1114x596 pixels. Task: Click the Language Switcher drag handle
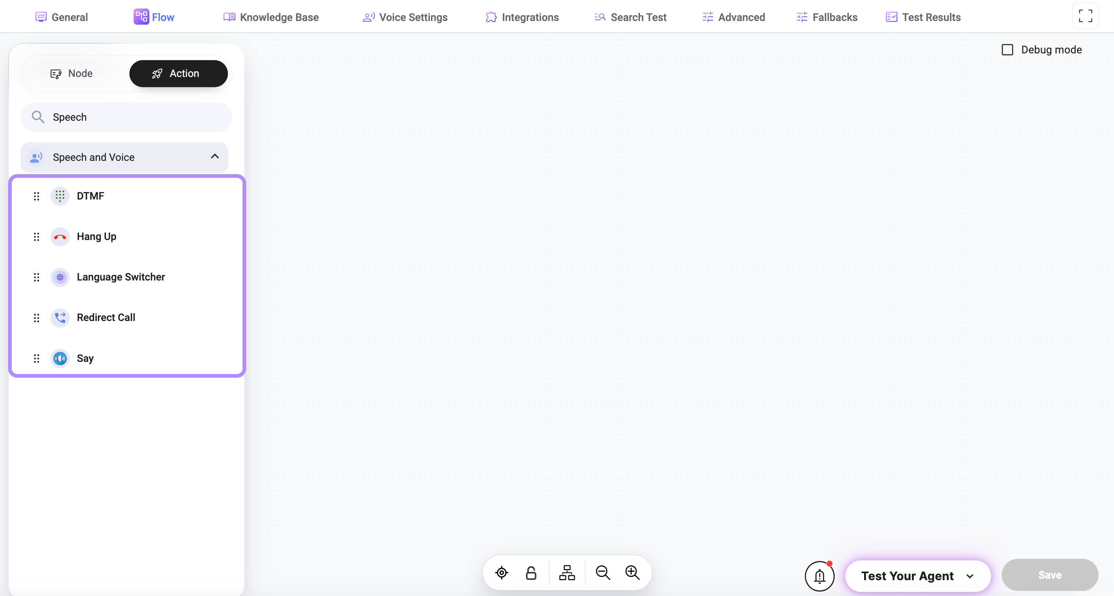tap(37, 277)
